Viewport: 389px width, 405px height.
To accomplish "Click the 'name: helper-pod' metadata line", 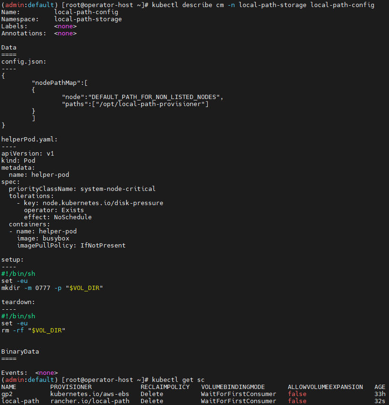I will coord(39,175).
